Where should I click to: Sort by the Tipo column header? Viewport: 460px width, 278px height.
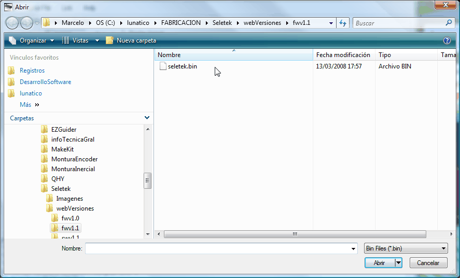[x=406, y=55]
